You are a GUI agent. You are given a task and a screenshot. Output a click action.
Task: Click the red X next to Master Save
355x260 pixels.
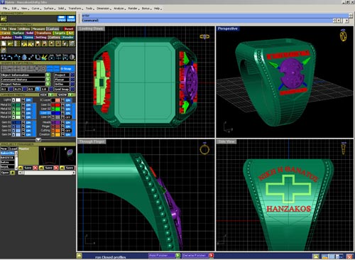pyautogui.click(x=35, y=168)
